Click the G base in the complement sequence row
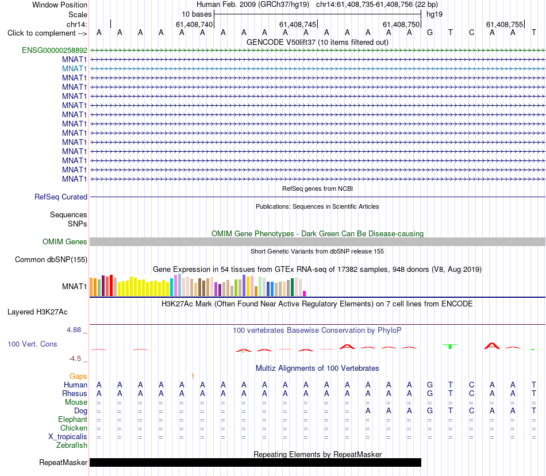This screenshot has height=476, width=546. [x=430, y=33]
